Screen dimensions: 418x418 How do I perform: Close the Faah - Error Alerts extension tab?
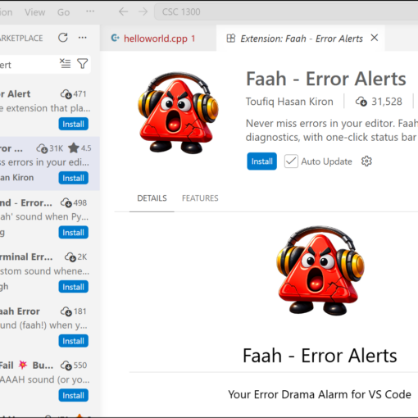(375, 38)
